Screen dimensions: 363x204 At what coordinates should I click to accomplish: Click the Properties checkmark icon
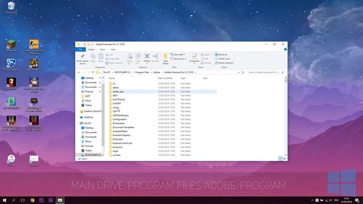(x=194, y=56)
